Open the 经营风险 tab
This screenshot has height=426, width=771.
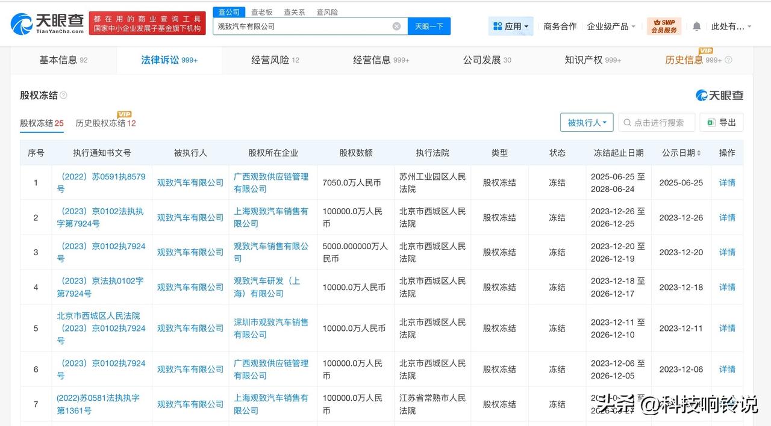coord(275,60)
